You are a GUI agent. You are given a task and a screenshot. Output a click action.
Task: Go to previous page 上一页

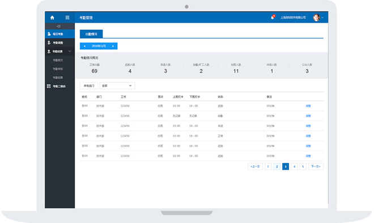255,166
